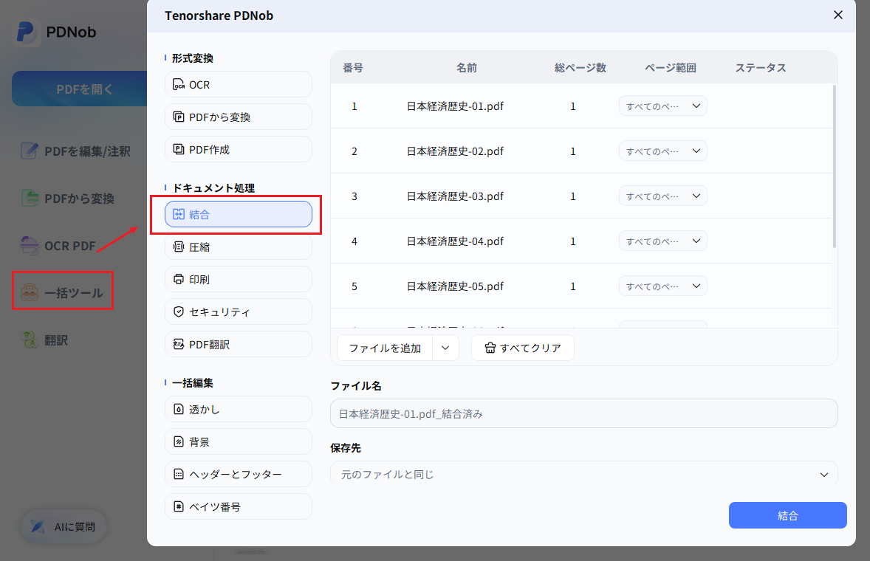Click the PDFから変換 icon in dialog
Viewport: 870px width, 561px height.
pos(179,117)
